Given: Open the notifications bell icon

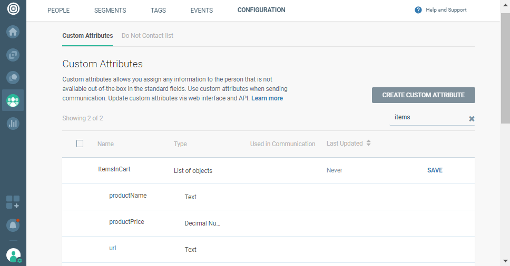Looking at the screenshot, I should pos(13,225).
